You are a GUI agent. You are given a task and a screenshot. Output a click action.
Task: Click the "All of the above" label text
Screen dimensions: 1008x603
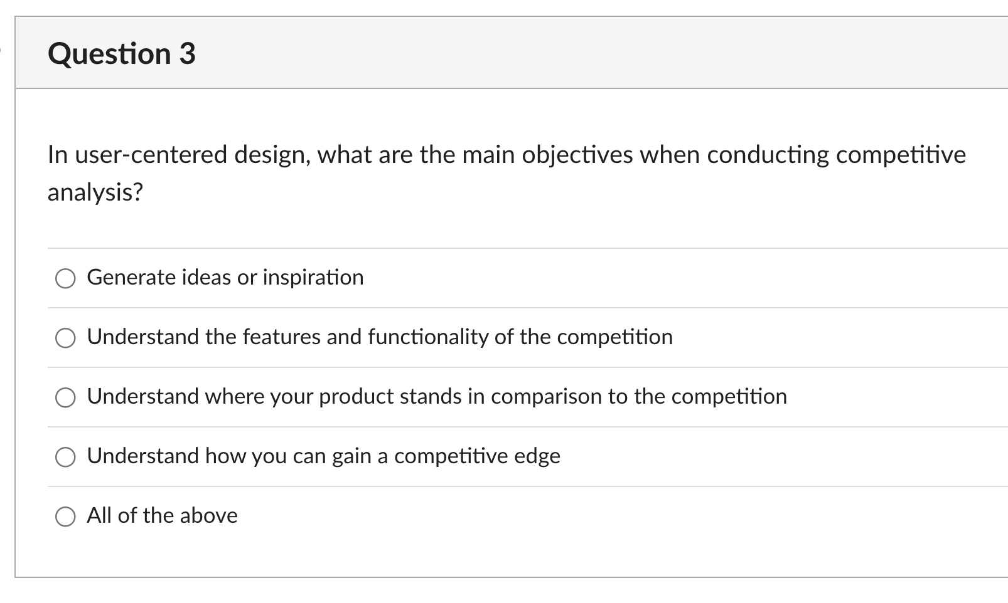(162, 515)
